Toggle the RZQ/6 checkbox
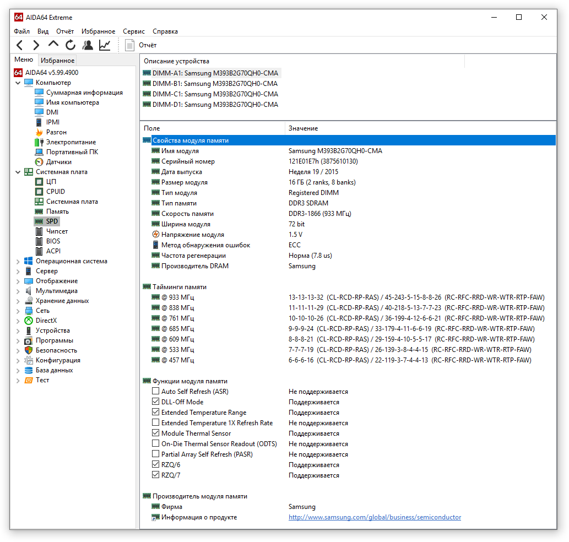The image size is (569, 542). (x=155, y=464)
